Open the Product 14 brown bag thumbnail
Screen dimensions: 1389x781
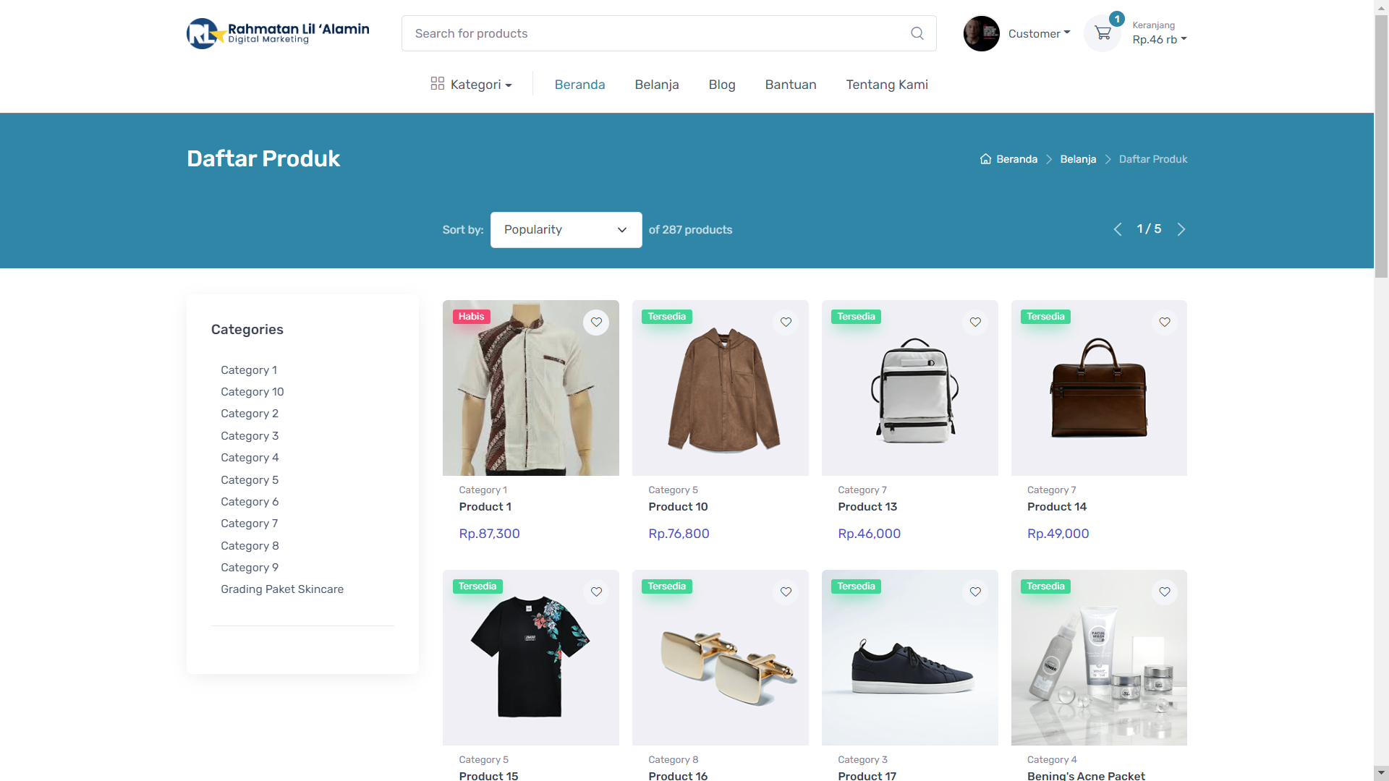(x=1098, y=388)
